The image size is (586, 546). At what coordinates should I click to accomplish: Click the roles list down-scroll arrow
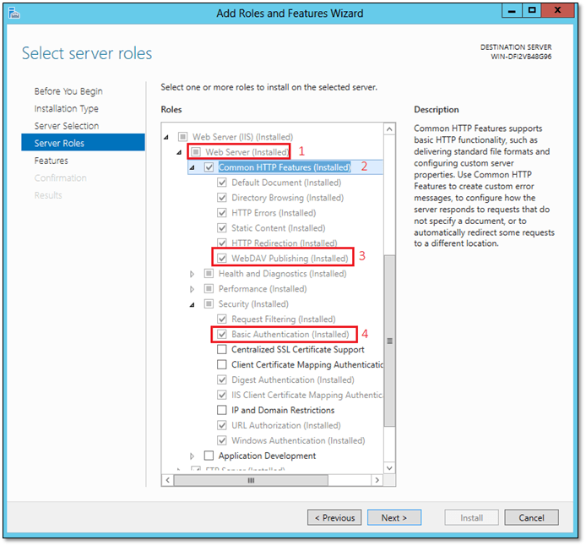(x=389, y=468)
